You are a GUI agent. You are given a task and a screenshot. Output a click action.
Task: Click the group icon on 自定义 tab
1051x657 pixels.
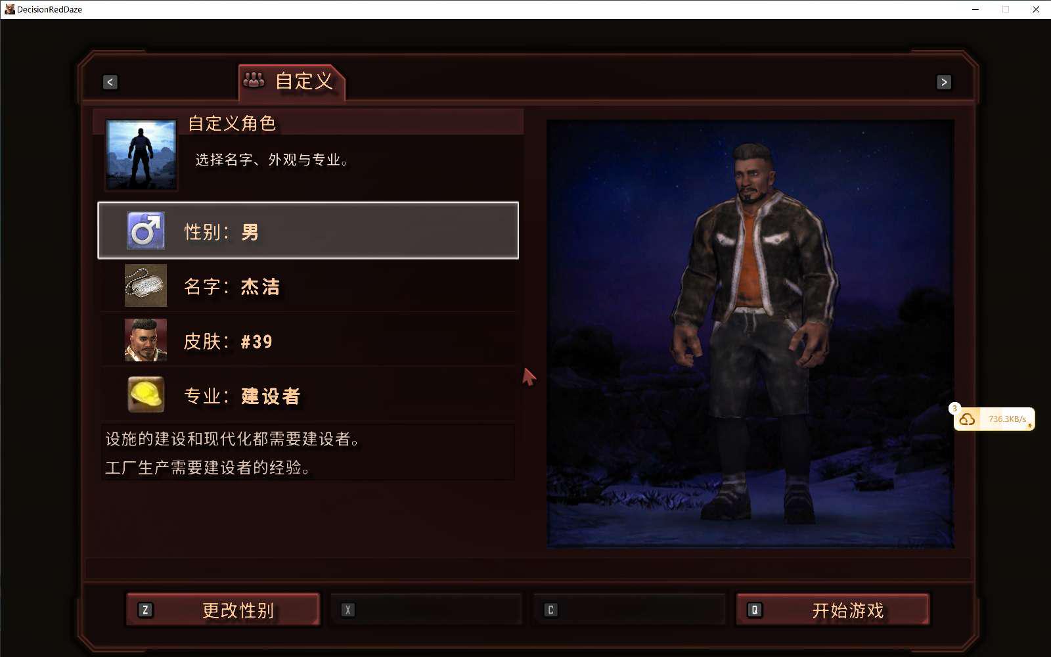254,81
